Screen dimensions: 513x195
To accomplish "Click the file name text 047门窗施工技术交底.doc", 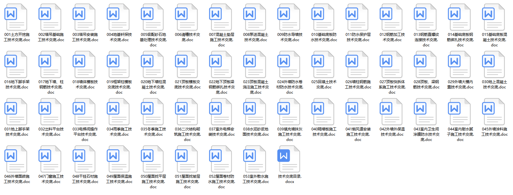I will tap(51, 179).
